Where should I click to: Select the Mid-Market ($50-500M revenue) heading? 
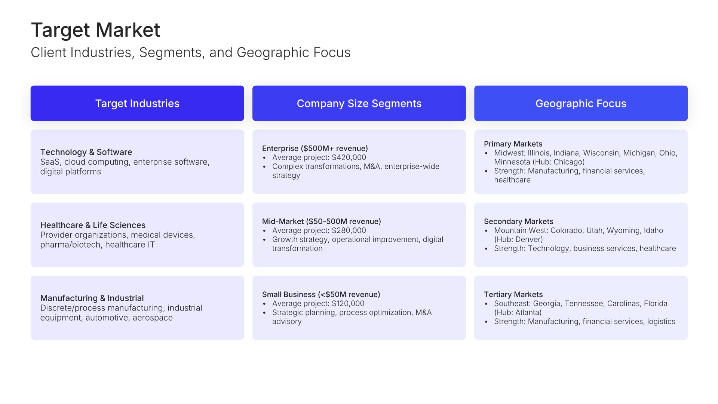click(321, 221)
